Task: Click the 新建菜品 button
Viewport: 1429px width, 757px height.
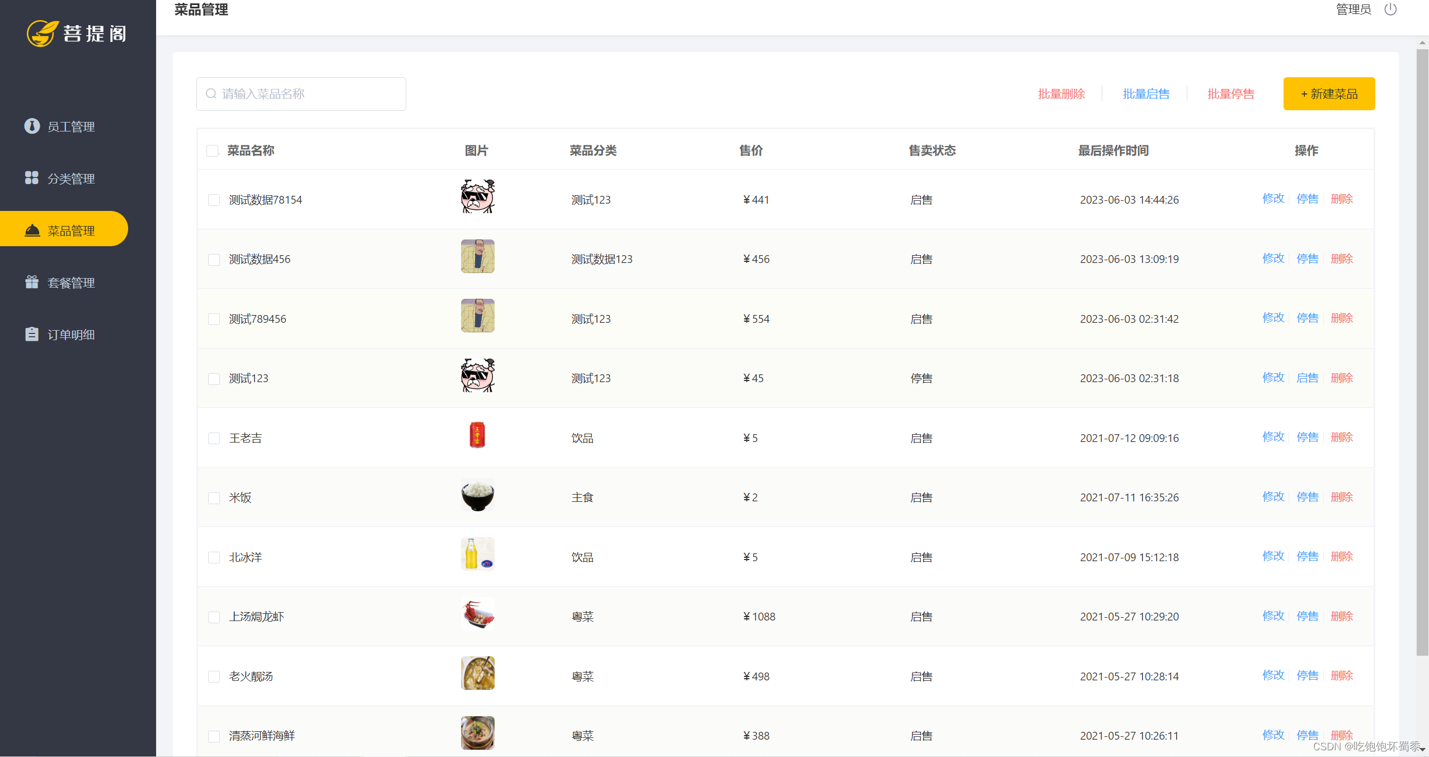Action: [1329, 94]
